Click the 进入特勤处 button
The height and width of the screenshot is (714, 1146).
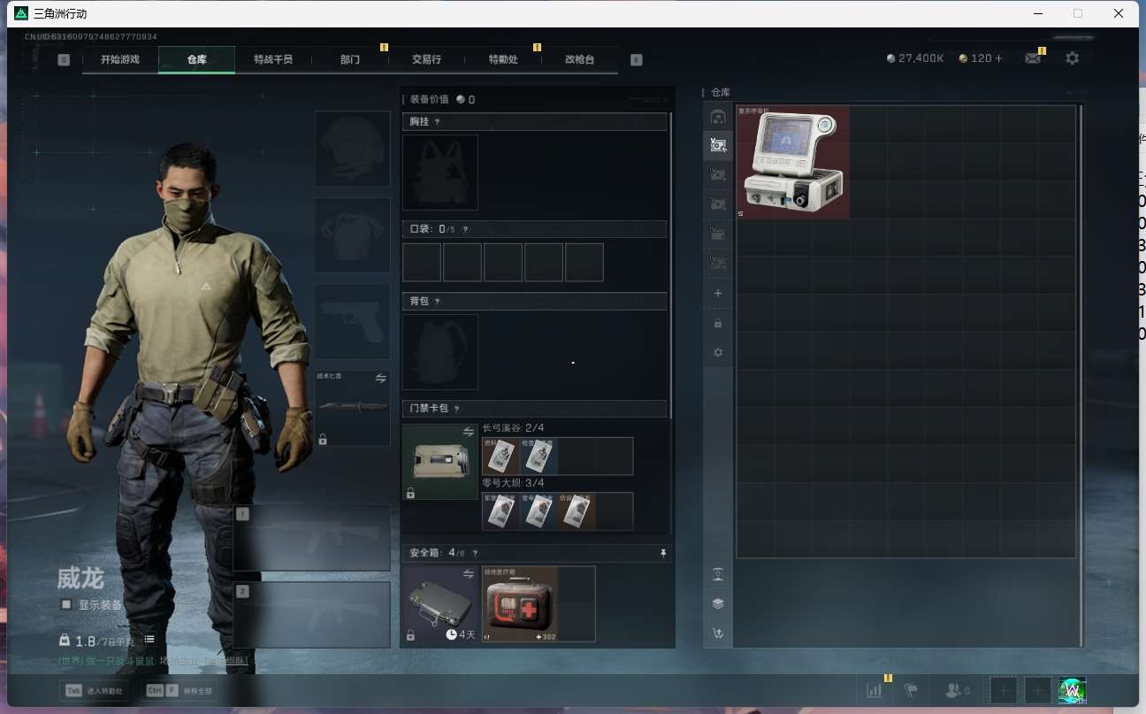(94, 690)
